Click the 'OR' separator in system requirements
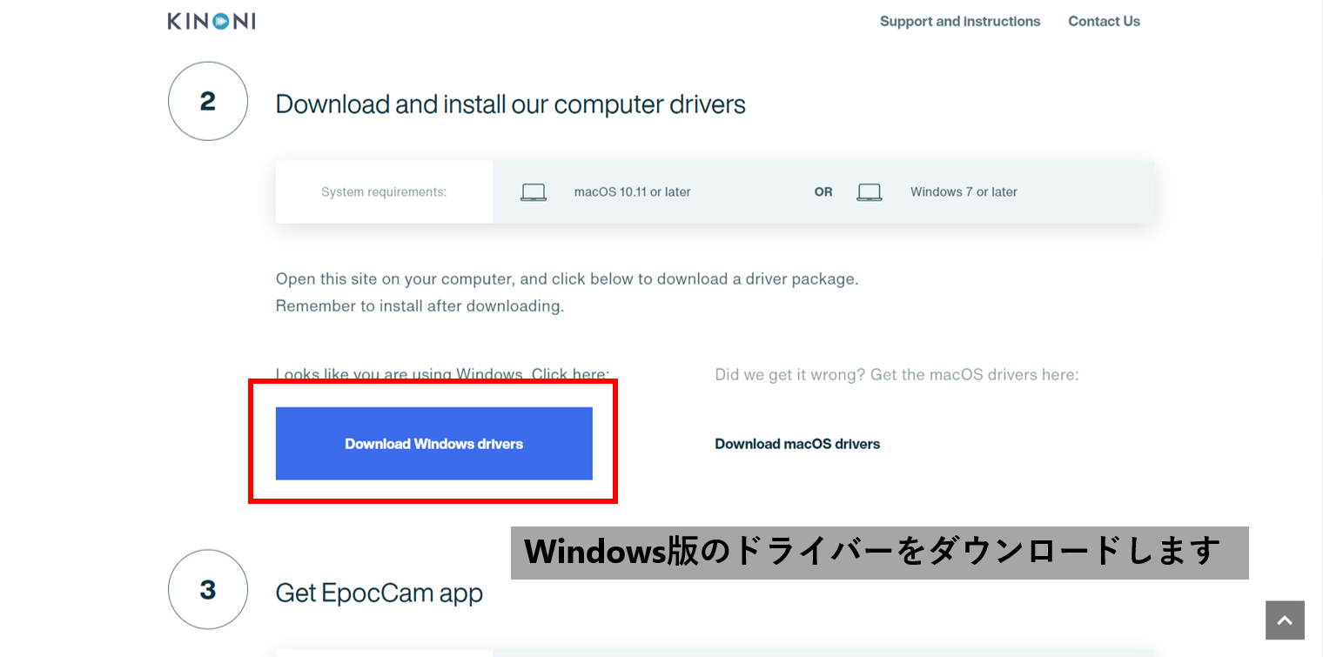 point(823,192)
